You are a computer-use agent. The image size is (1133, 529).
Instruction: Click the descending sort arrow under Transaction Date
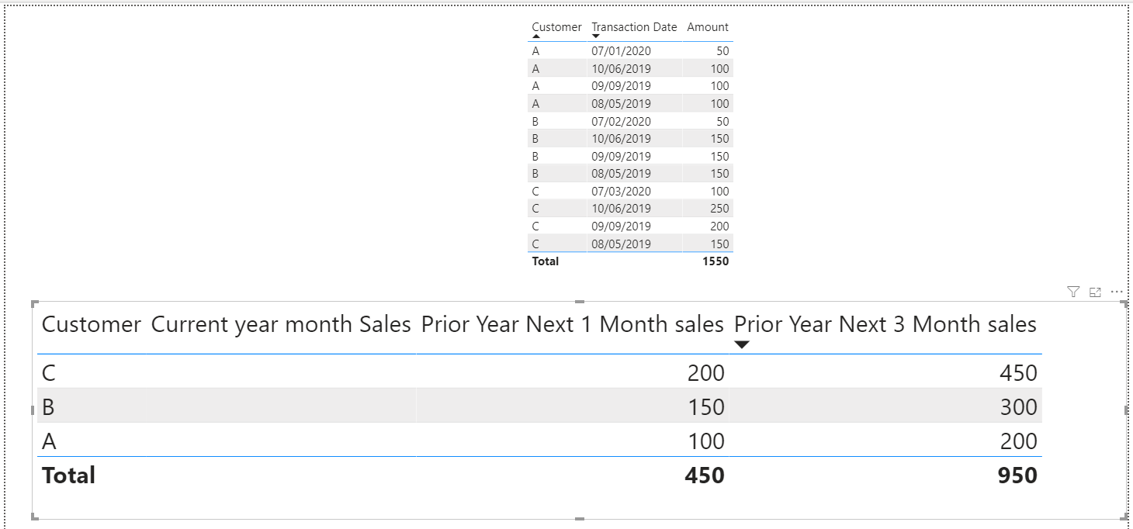point(596,36)
